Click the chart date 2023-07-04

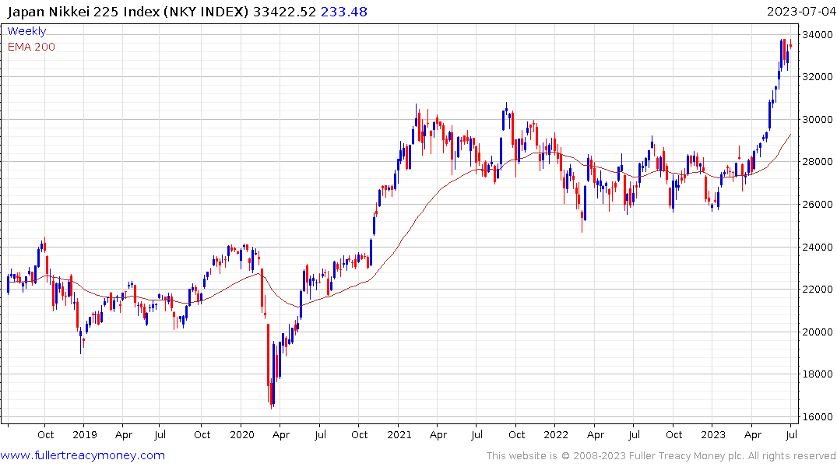point(800,12)
